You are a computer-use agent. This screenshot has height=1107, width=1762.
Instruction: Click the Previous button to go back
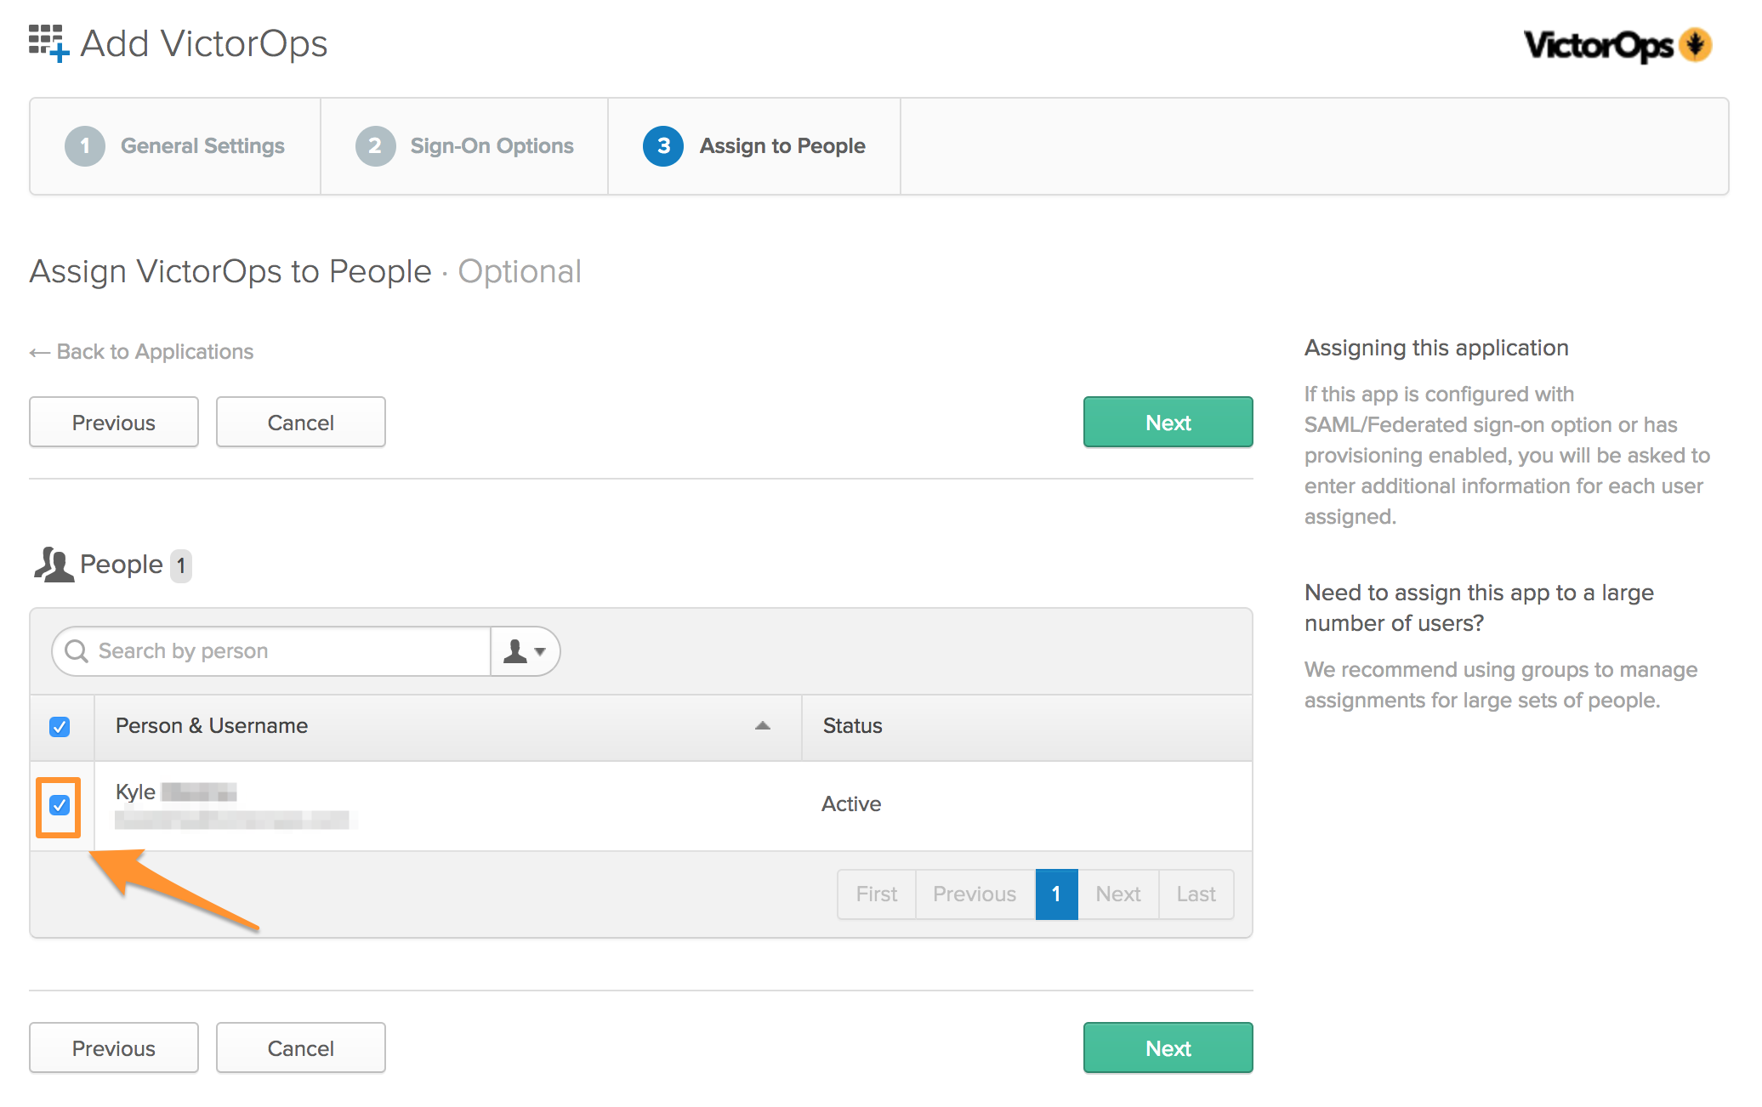pos(113,421)
